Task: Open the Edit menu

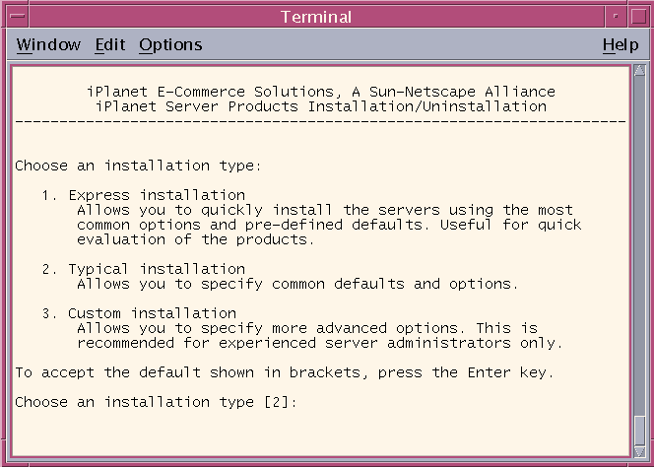Action: (x=110, y=44)
